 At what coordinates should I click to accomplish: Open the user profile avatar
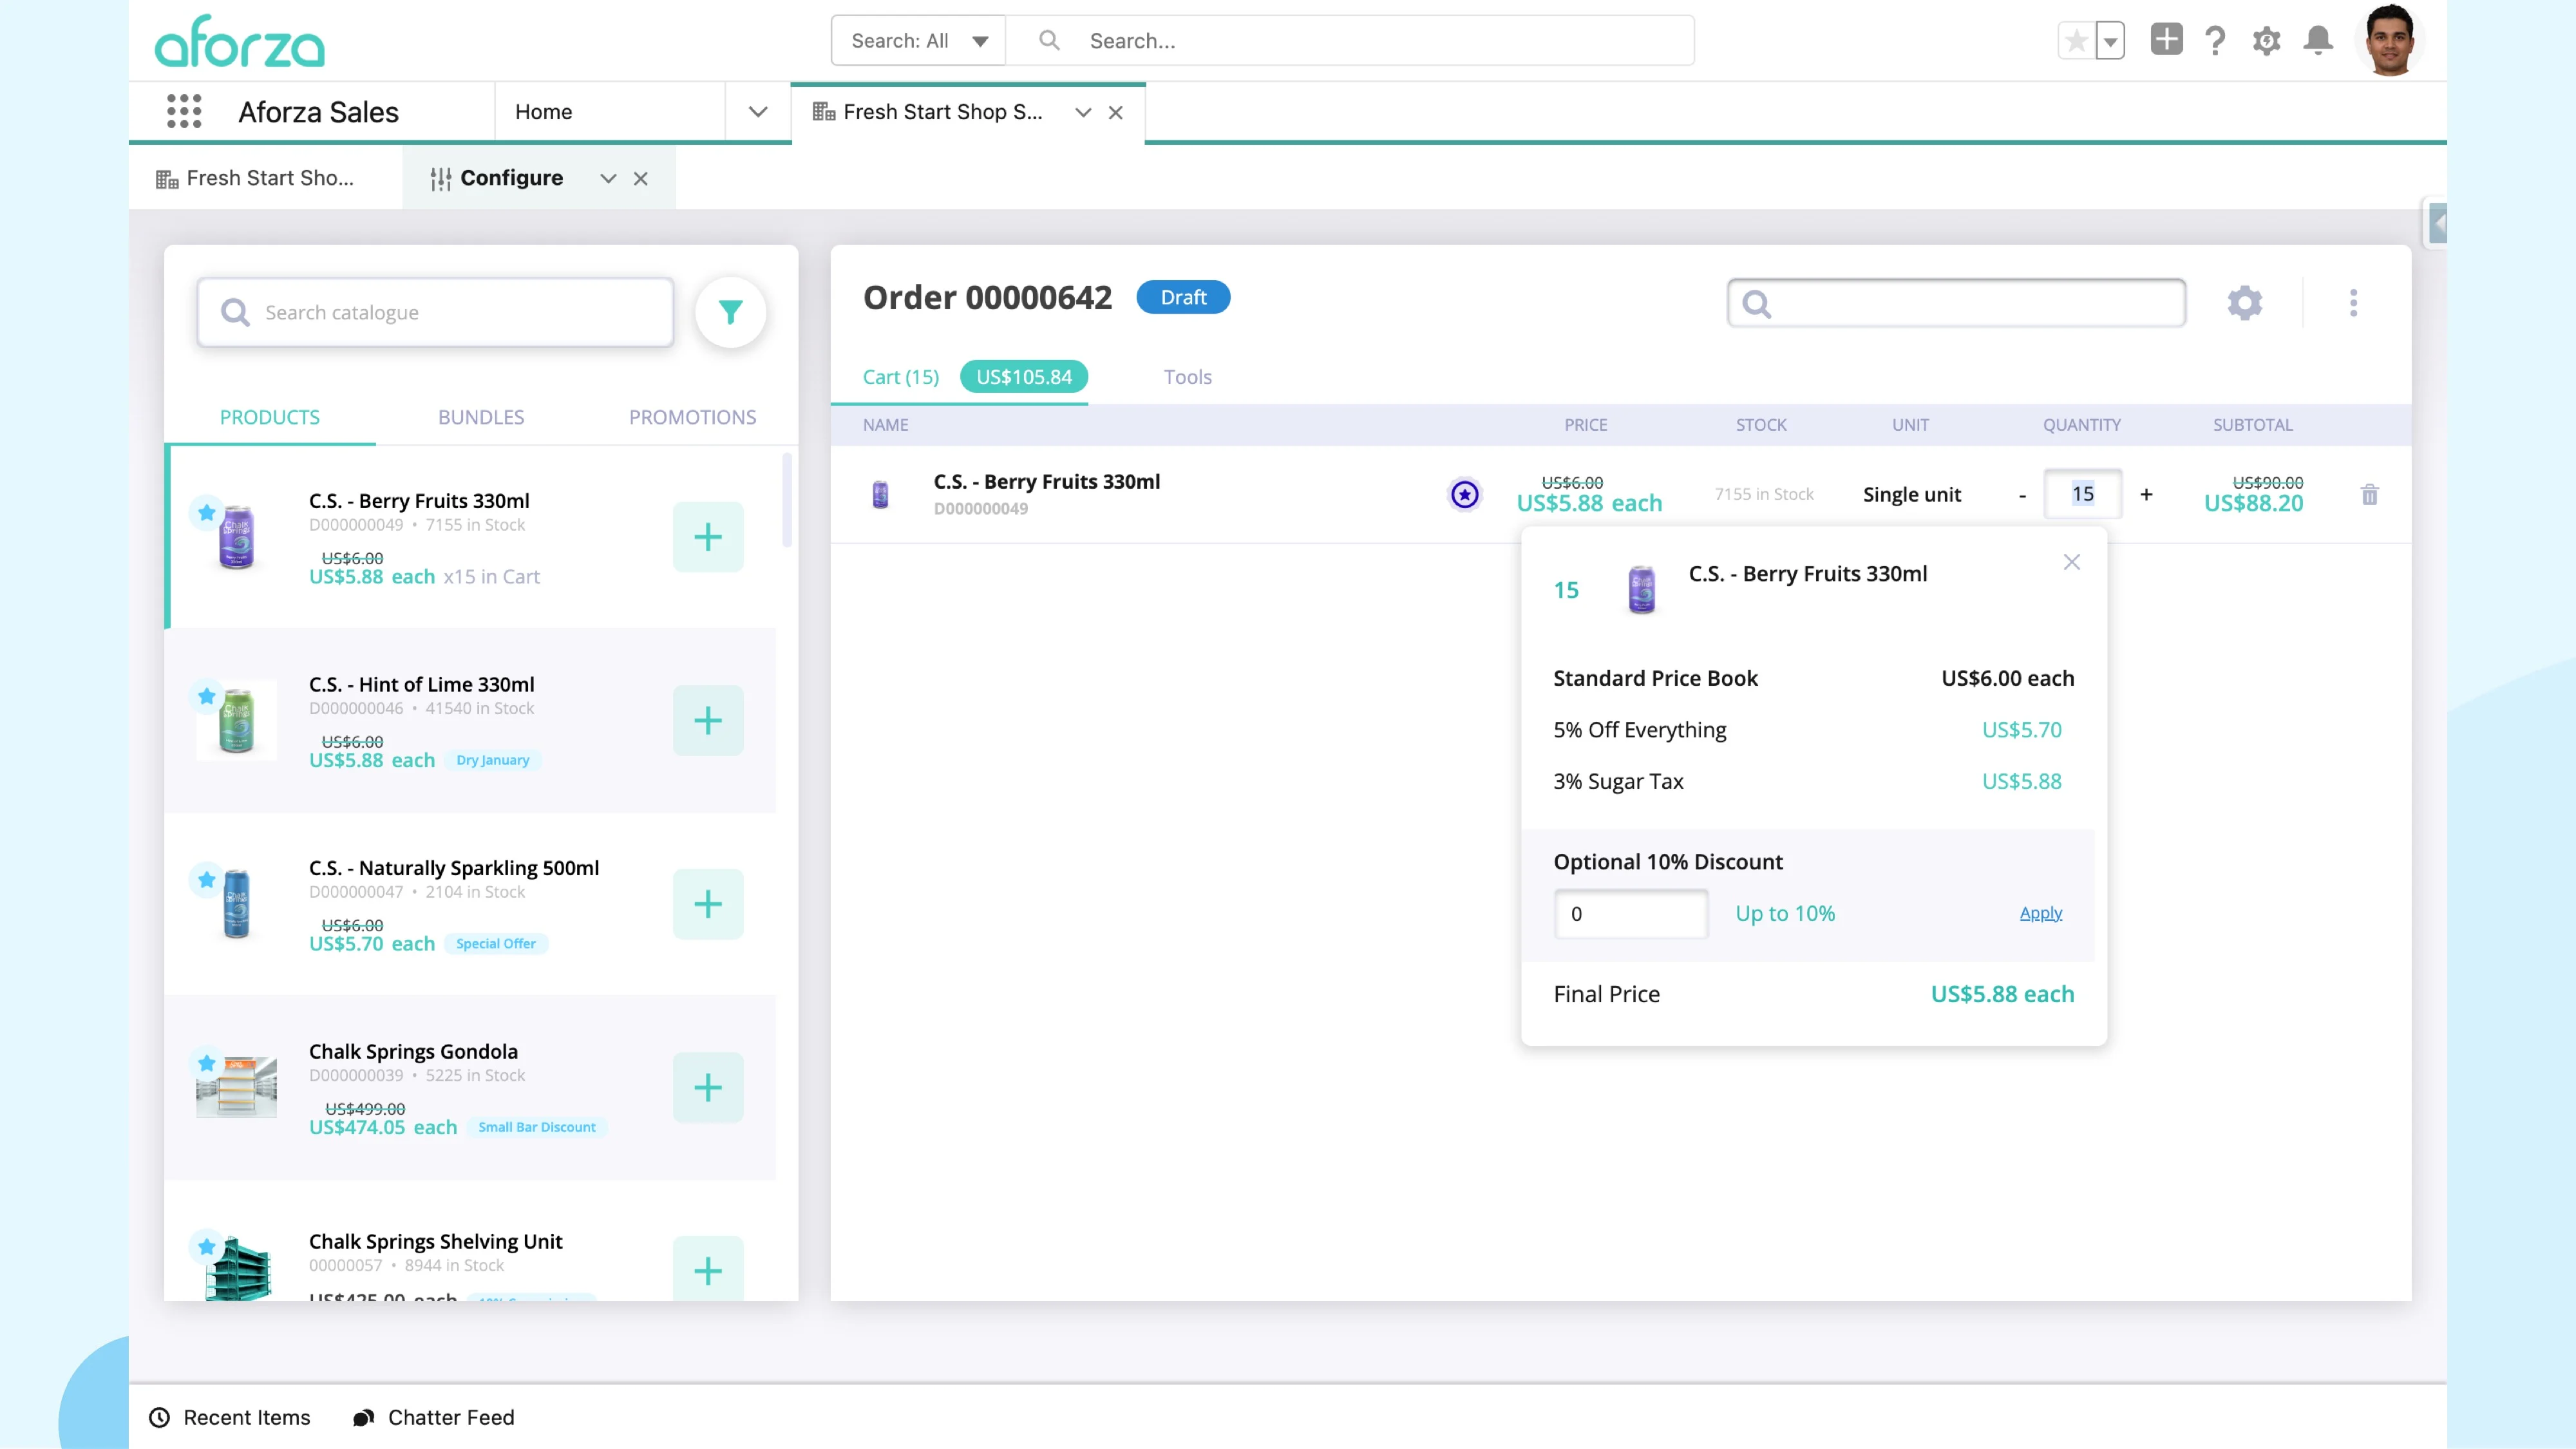click(x=2390, y=40)
